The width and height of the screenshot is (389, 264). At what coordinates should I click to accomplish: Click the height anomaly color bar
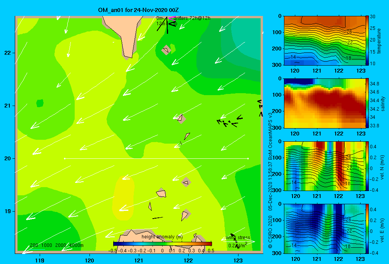(x=163, y=244)
